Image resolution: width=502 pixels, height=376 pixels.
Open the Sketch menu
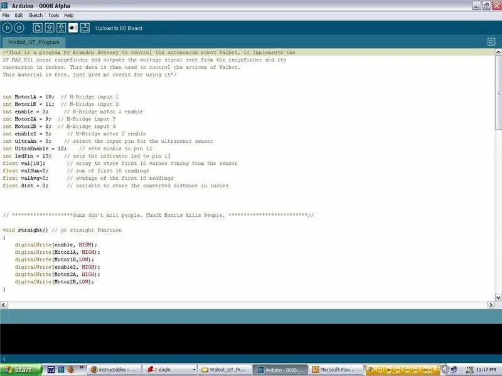36,15
